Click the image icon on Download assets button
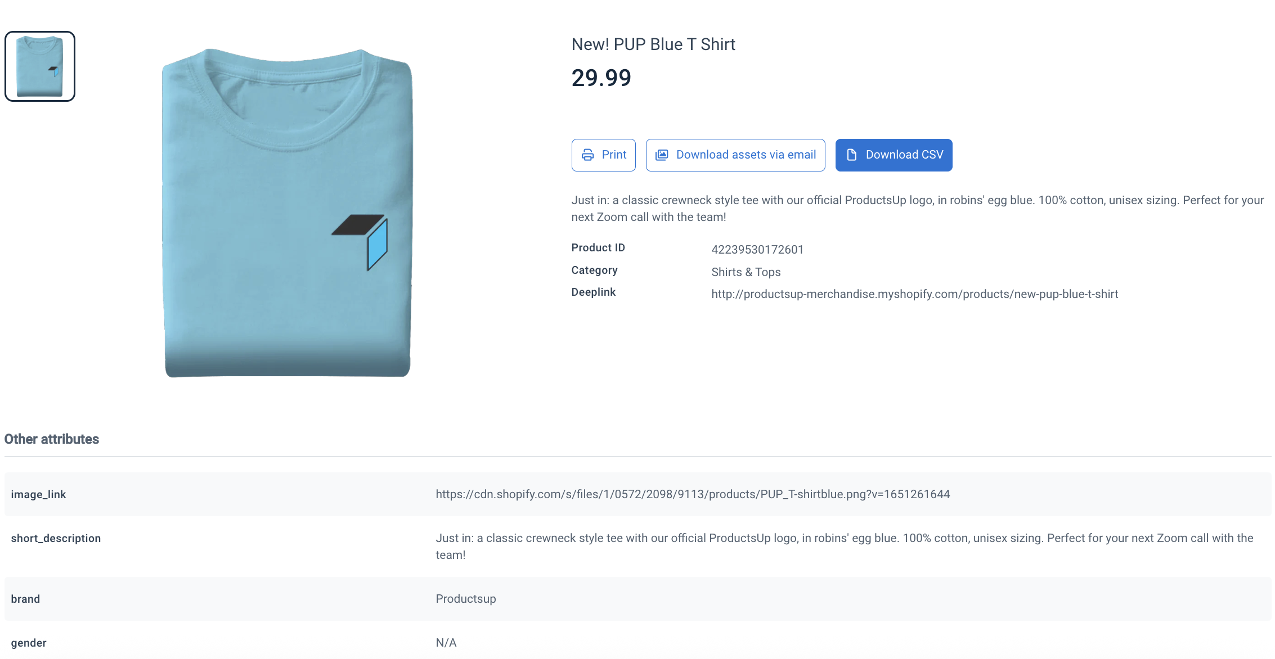This screenshot has width=1275, height=659. tap(662, 155)
